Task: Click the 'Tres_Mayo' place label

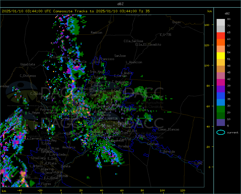Action: (97, 72)
